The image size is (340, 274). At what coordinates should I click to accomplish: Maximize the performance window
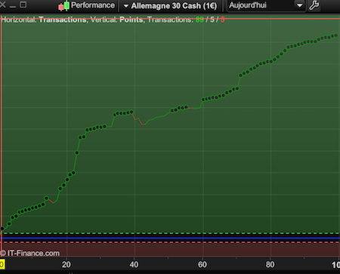(23, 5)
